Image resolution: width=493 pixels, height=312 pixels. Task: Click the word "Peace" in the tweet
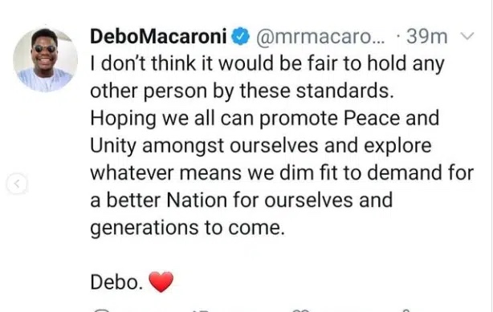(x=371, y=118)
